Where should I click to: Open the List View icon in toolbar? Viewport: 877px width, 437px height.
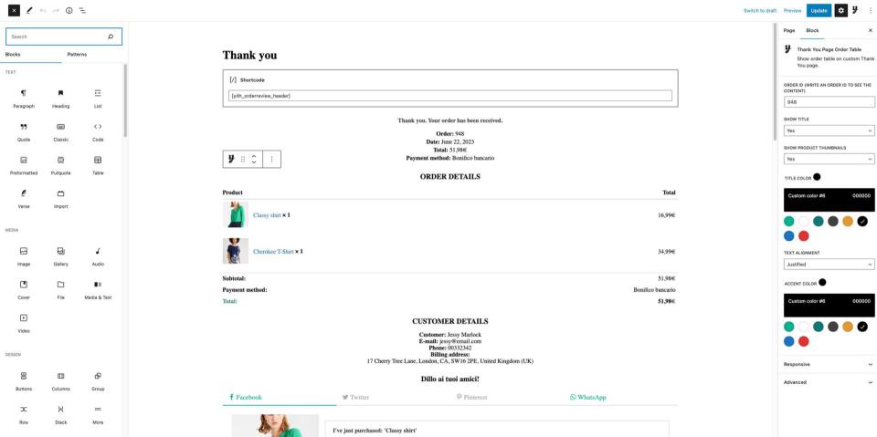(x=82, y=10)
